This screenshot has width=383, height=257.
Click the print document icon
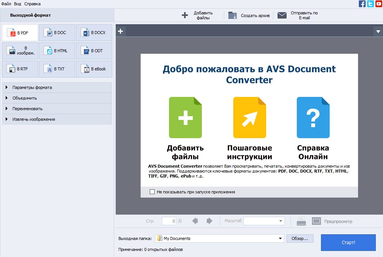click(x=301, y=221)
